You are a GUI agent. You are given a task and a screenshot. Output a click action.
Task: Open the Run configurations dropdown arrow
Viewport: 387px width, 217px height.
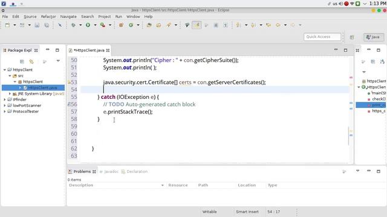95,25
